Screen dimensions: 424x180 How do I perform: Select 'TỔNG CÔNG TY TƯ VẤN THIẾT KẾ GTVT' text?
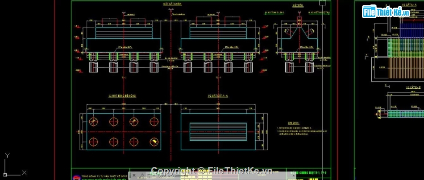tap(104, 176)
